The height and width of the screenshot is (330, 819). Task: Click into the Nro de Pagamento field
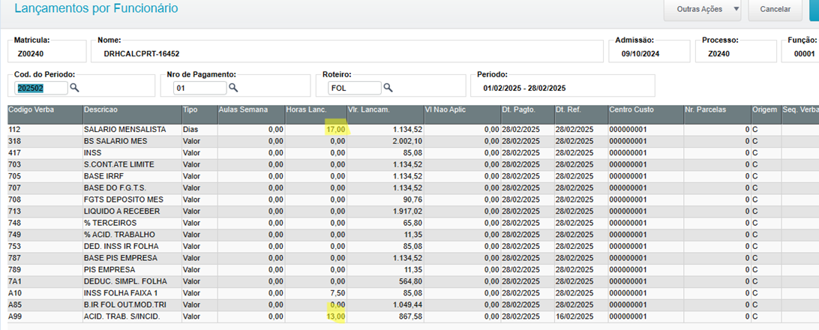tap(199, 88)
